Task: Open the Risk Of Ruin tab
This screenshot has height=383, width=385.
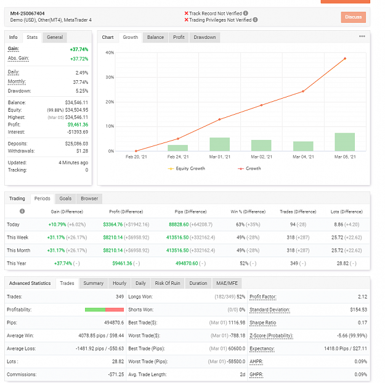Action: click(168, 284)
